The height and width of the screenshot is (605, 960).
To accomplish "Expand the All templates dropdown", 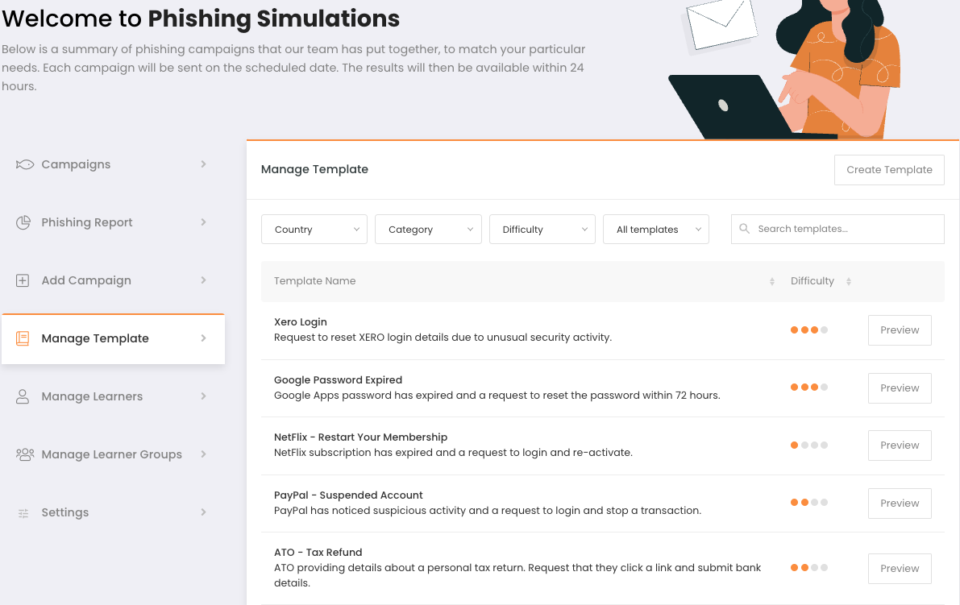I will pyautogui.click(x=656, y=230).
